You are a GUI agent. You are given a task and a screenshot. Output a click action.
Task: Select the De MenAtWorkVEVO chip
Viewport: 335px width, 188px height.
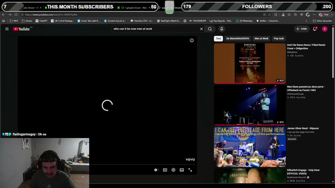pos(238,39)
